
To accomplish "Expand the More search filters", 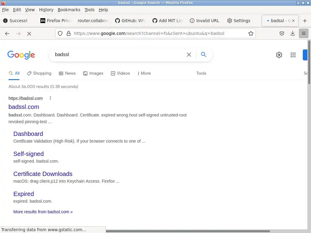I will pos(144,73).
